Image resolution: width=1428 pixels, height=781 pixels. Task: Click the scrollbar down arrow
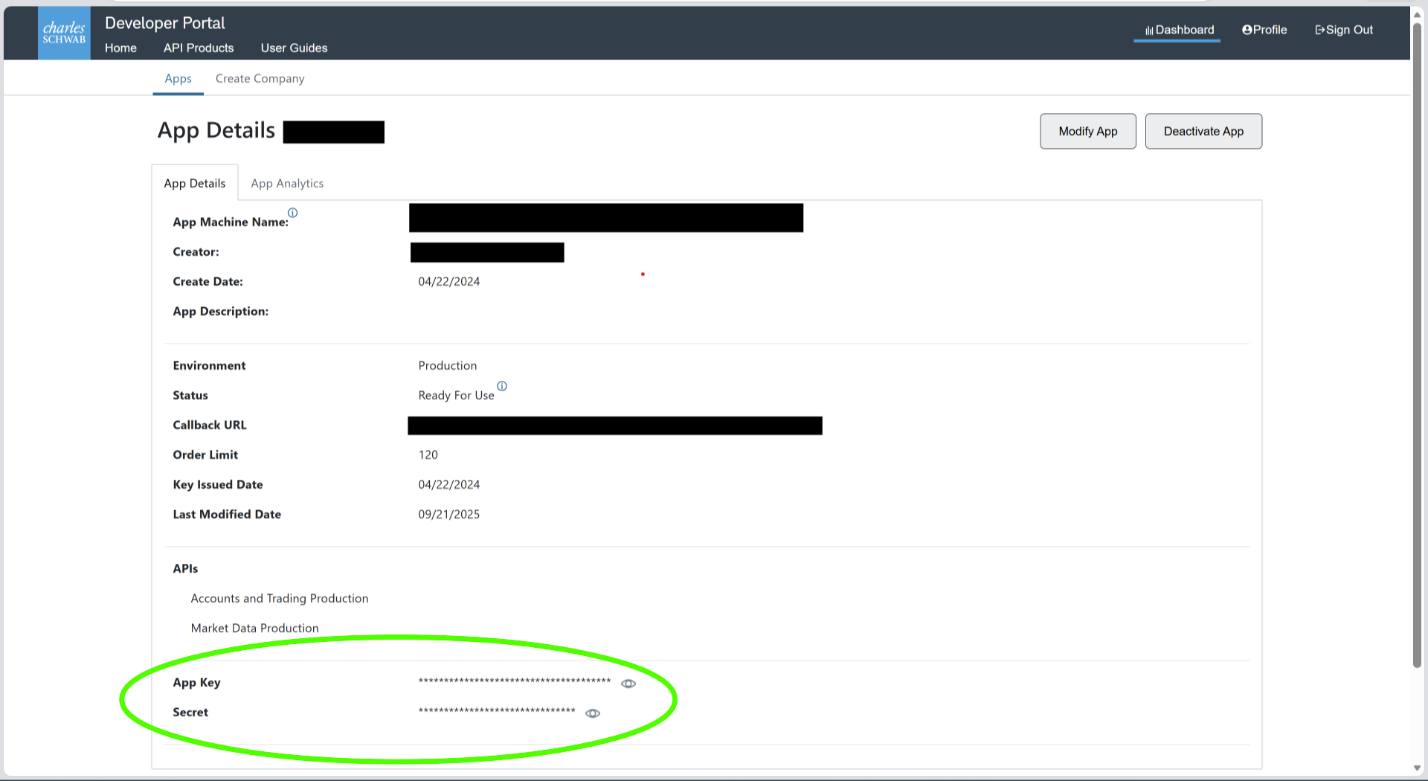click(x=1417, y=768)
